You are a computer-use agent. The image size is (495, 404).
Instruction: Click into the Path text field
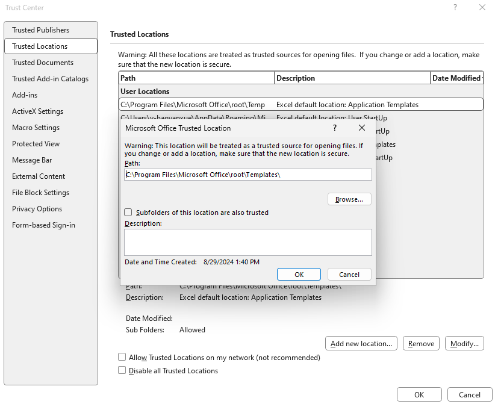coord(248,175)
